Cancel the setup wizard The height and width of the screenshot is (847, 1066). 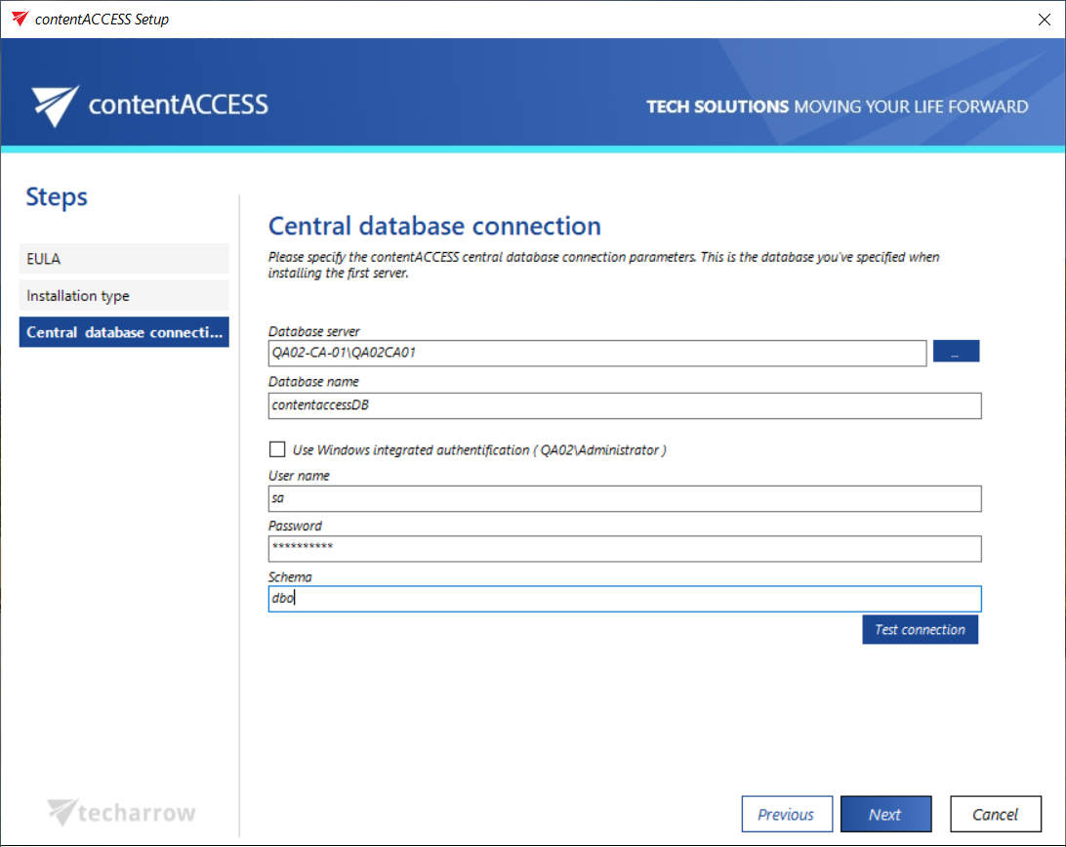pyautogui.click(x=995, y=815)
